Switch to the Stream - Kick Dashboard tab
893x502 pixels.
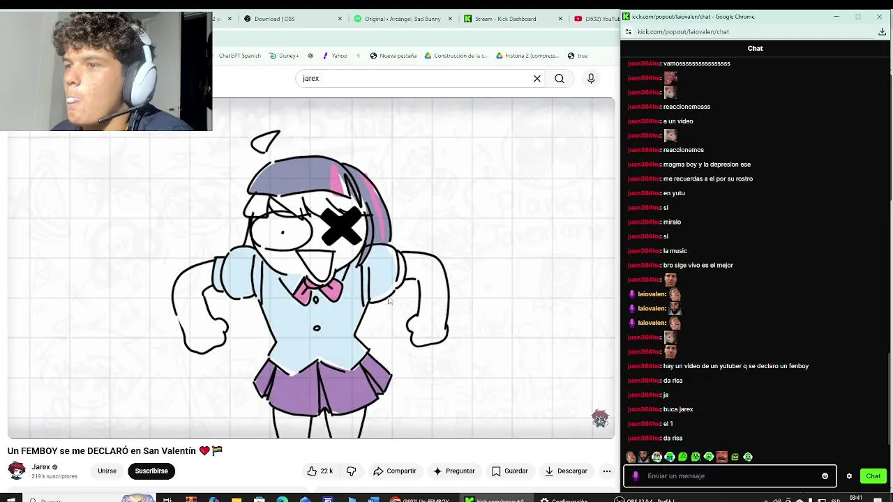pos(513,19)
